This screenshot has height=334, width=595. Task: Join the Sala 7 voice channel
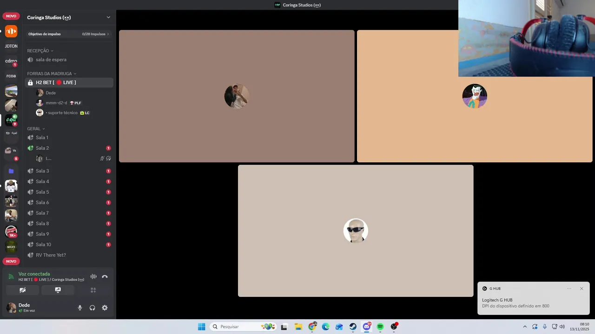[x=69, y=213]
